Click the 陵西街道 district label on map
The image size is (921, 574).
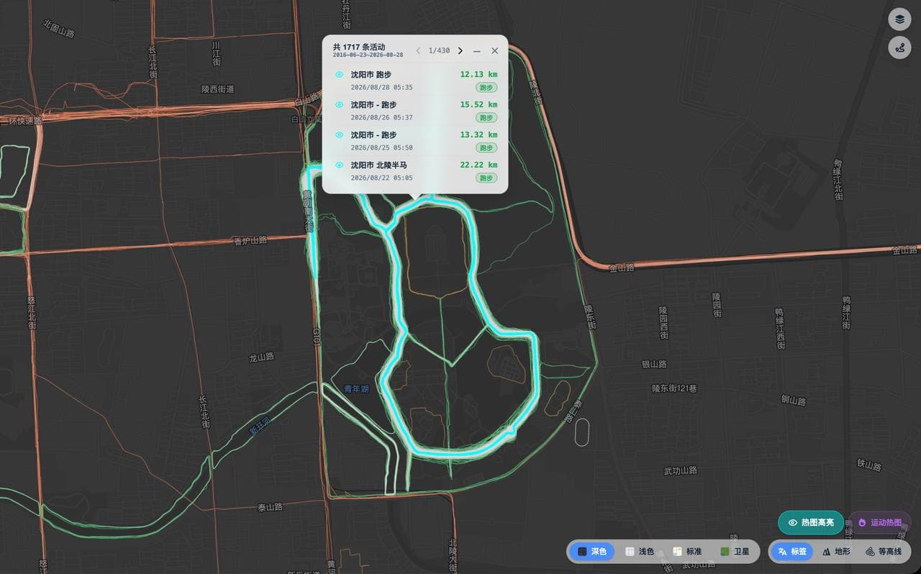(217, 89)
